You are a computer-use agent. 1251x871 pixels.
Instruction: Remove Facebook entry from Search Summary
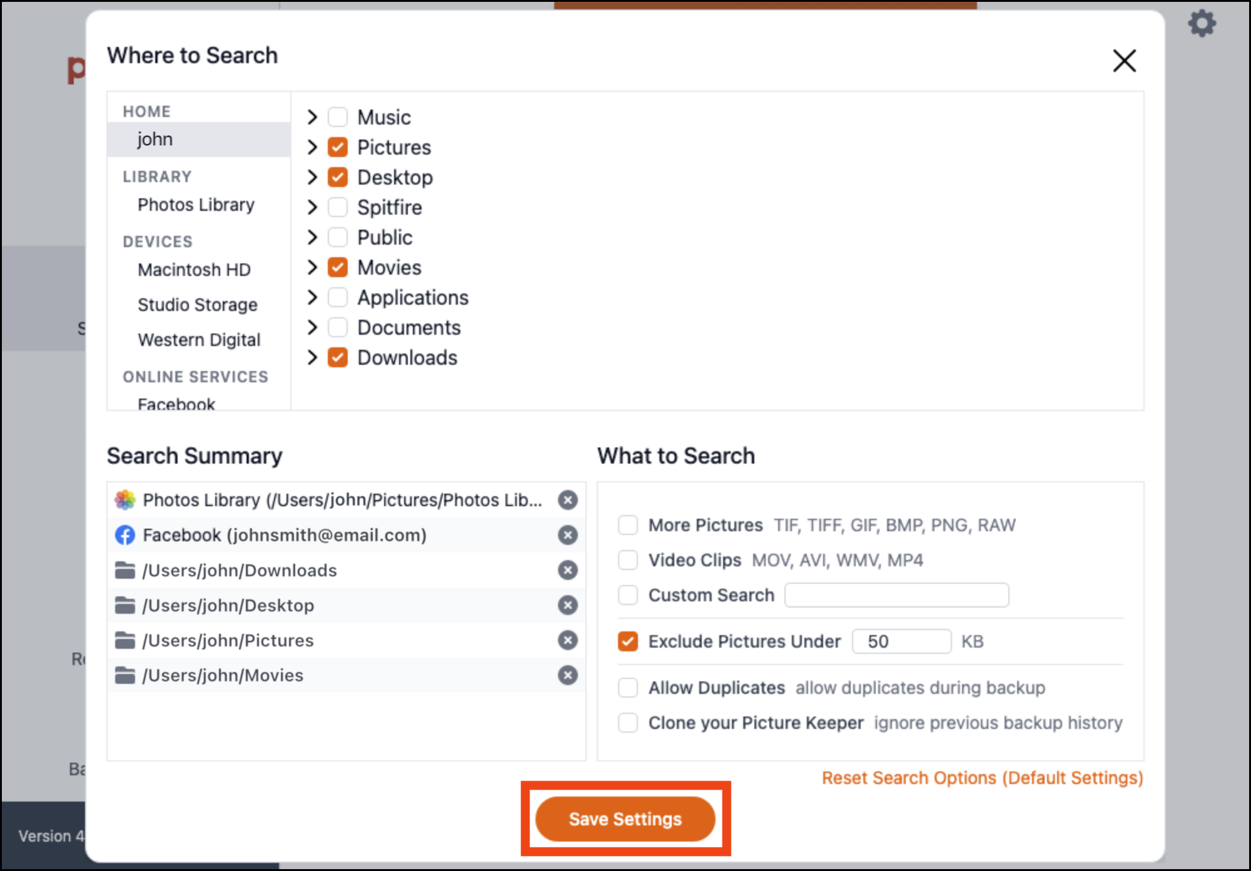click(x=567, y=535)
